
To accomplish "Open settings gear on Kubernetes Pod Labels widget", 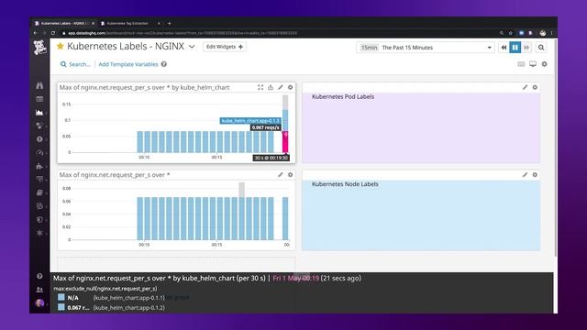I will [x=535, y=87].
